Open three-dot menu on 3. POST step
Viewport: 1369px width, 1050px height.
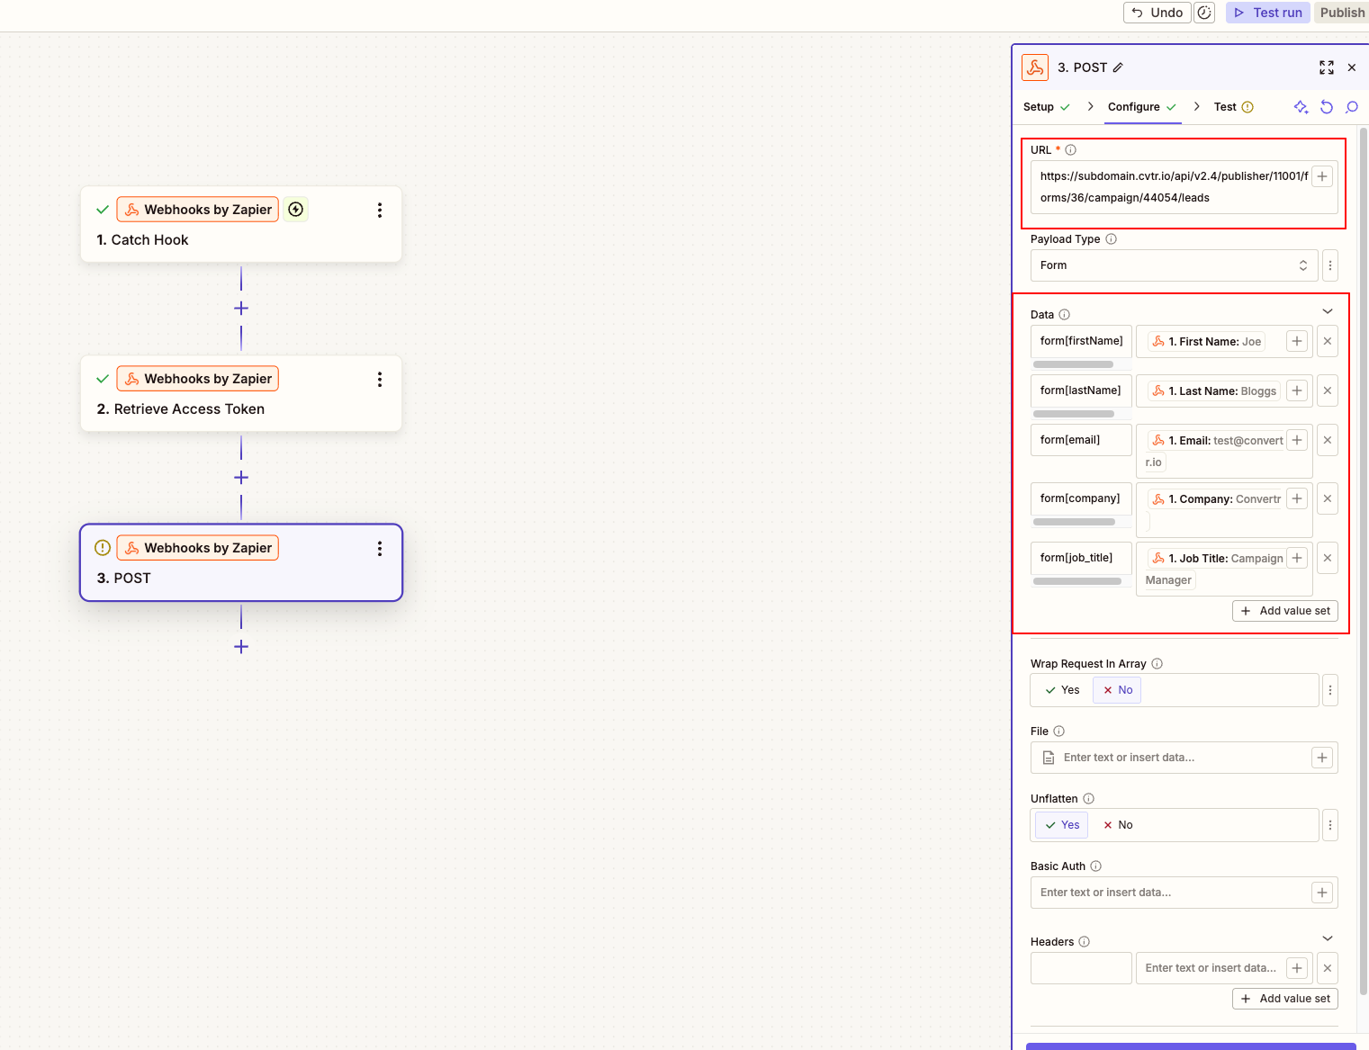coord(380,548)
